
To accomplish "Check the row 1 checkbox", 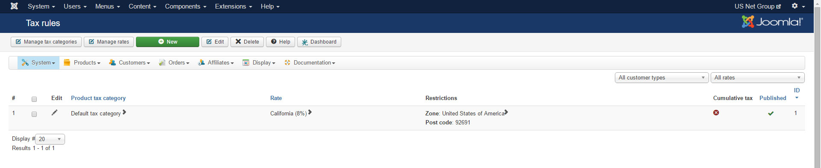I will click(34, 114).
